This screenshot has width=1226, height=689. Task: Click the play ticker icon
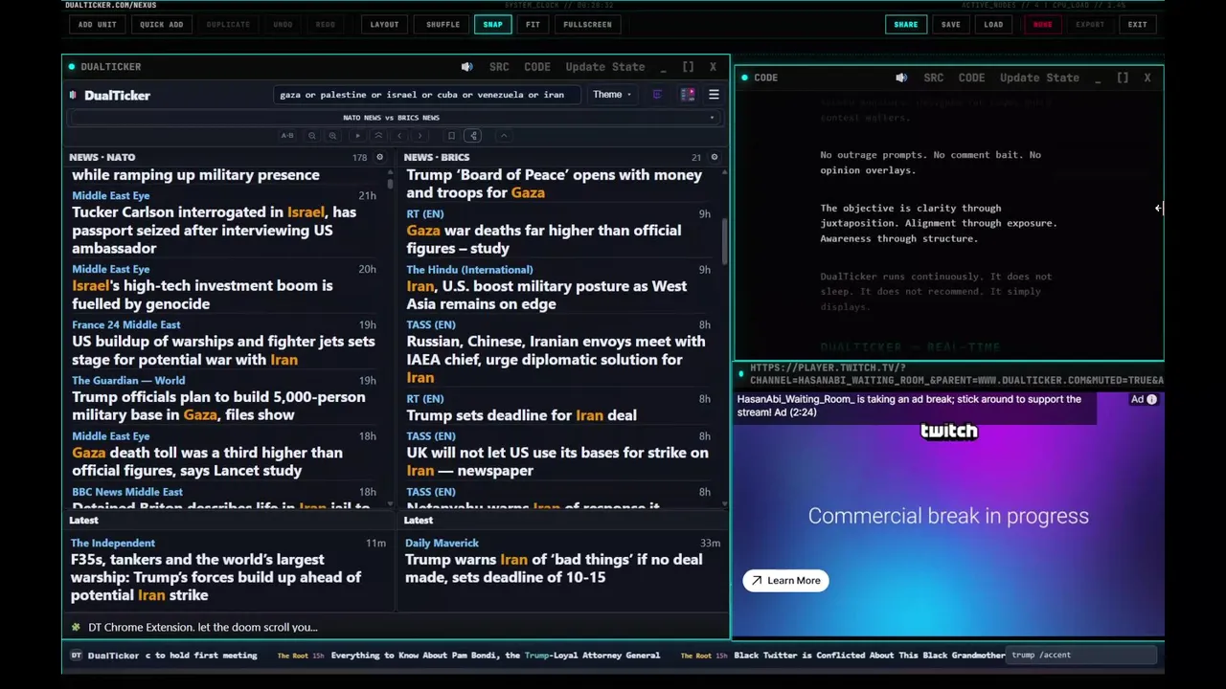pos(358,136)
